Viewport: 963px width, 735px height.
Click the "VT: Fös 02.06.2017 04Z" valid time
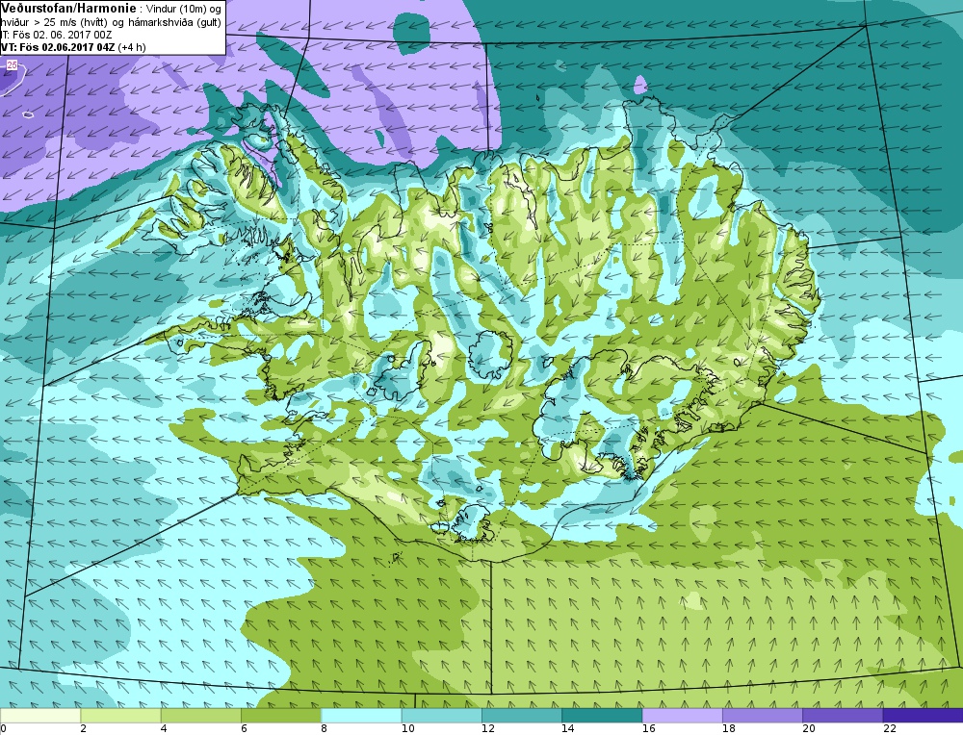pyautogui.click(x=58, y=47)
